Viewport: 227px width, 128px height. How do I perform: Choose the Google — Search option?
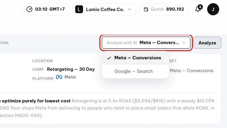[x=135, y=71]
